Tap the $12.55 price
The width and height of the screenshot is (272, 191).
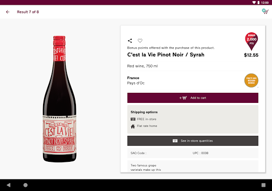click(x=251, y=55)
